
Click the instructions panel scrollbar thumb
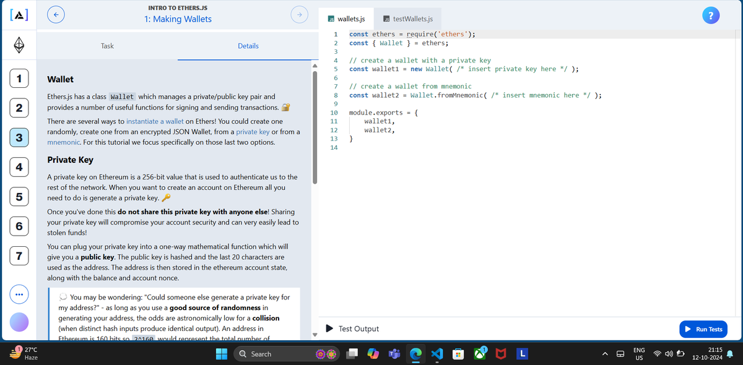coord(315,127)
